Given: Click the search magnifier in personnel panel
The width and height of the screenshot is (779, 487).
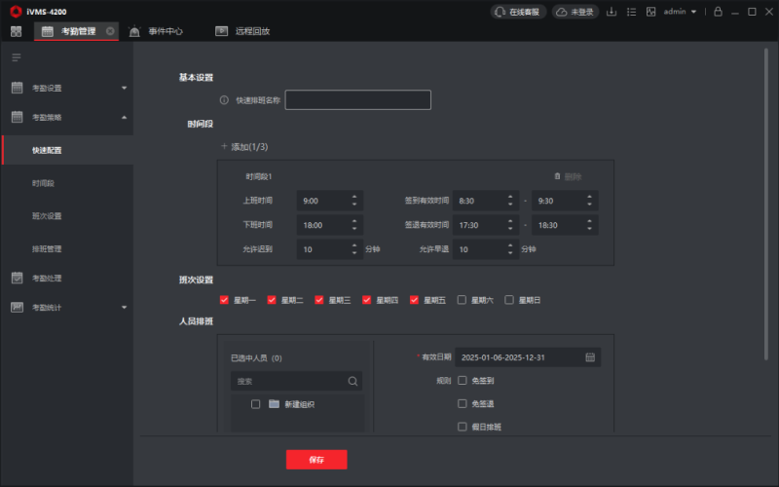Looking at the screenshot, I should click(x=352, y=381).
